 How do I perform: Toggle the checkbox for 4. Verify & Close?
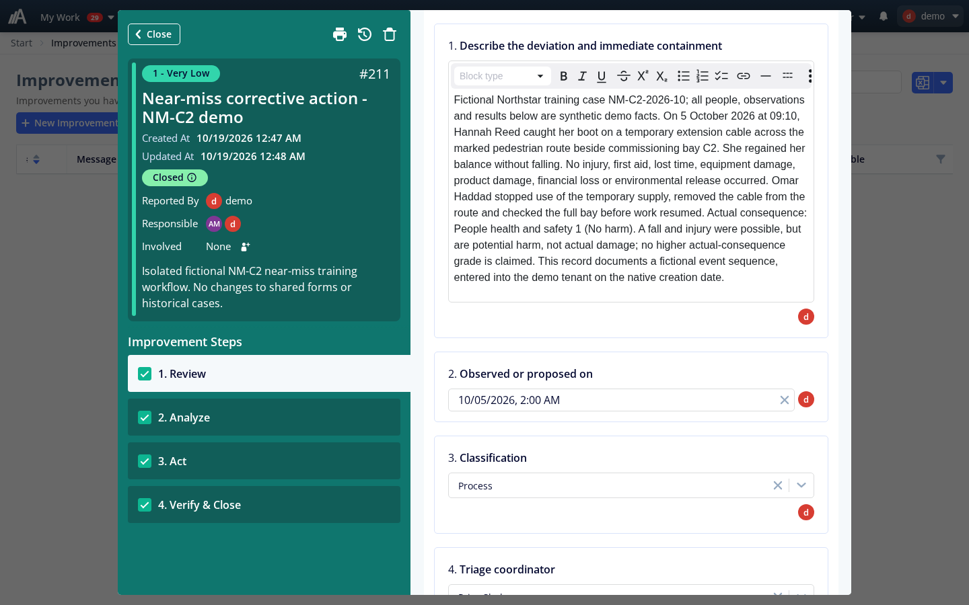pos(145,505)
